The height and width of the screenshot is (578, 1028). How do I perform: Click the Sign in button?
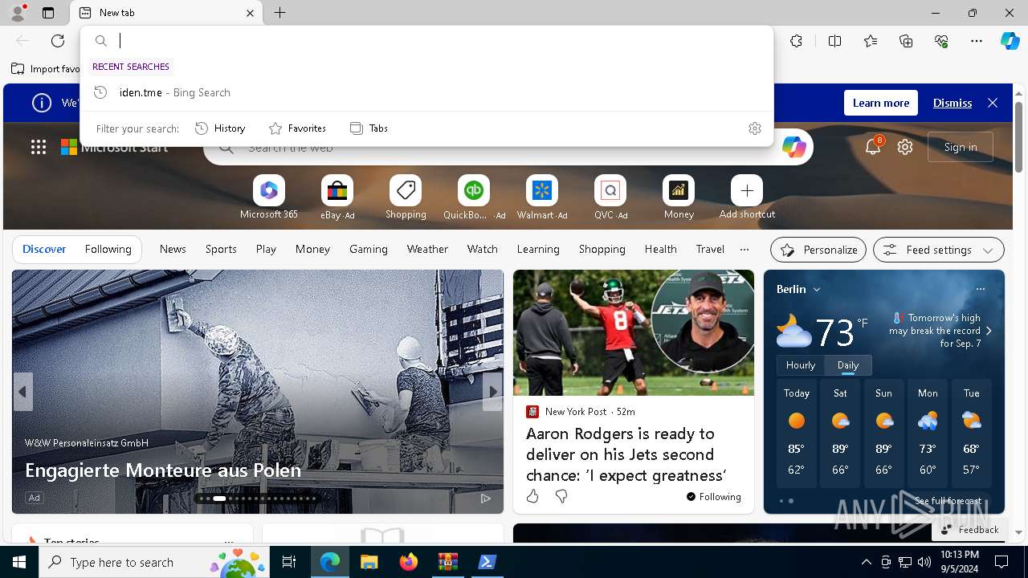(961, 147)
